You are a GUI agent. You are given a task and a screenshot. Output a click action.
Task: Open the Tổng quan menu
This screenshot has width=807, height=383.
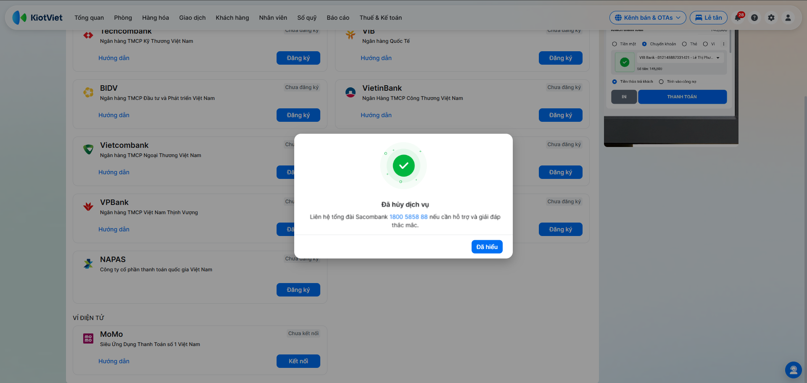[89, 18]
